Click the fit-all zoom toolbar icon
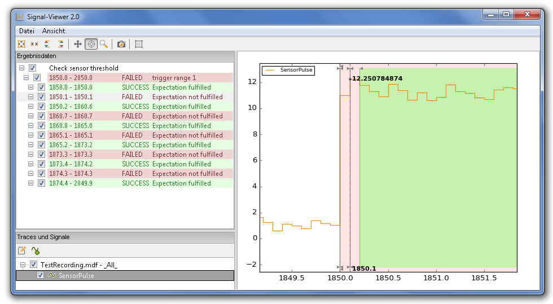 tap(21, 44)
